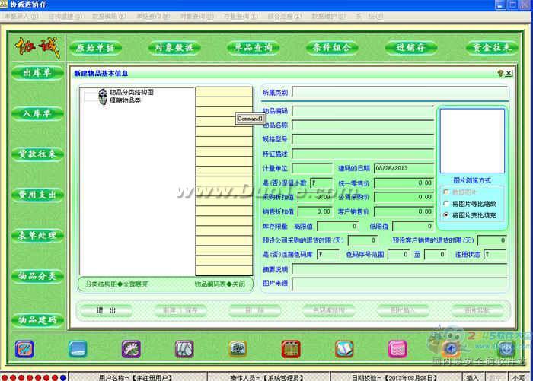Select 将图片等比缩放 radio option
Viewport: 533px width, 381px height.
pos(446,204)
